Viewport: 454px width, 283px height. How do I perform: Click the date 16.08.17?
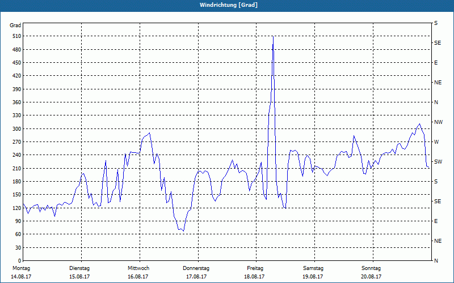(x=138, y=277)
